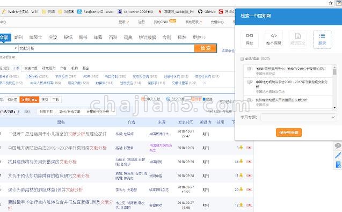
Task: Filter by 不良反应 (697) topic
Action: point(66,76)
